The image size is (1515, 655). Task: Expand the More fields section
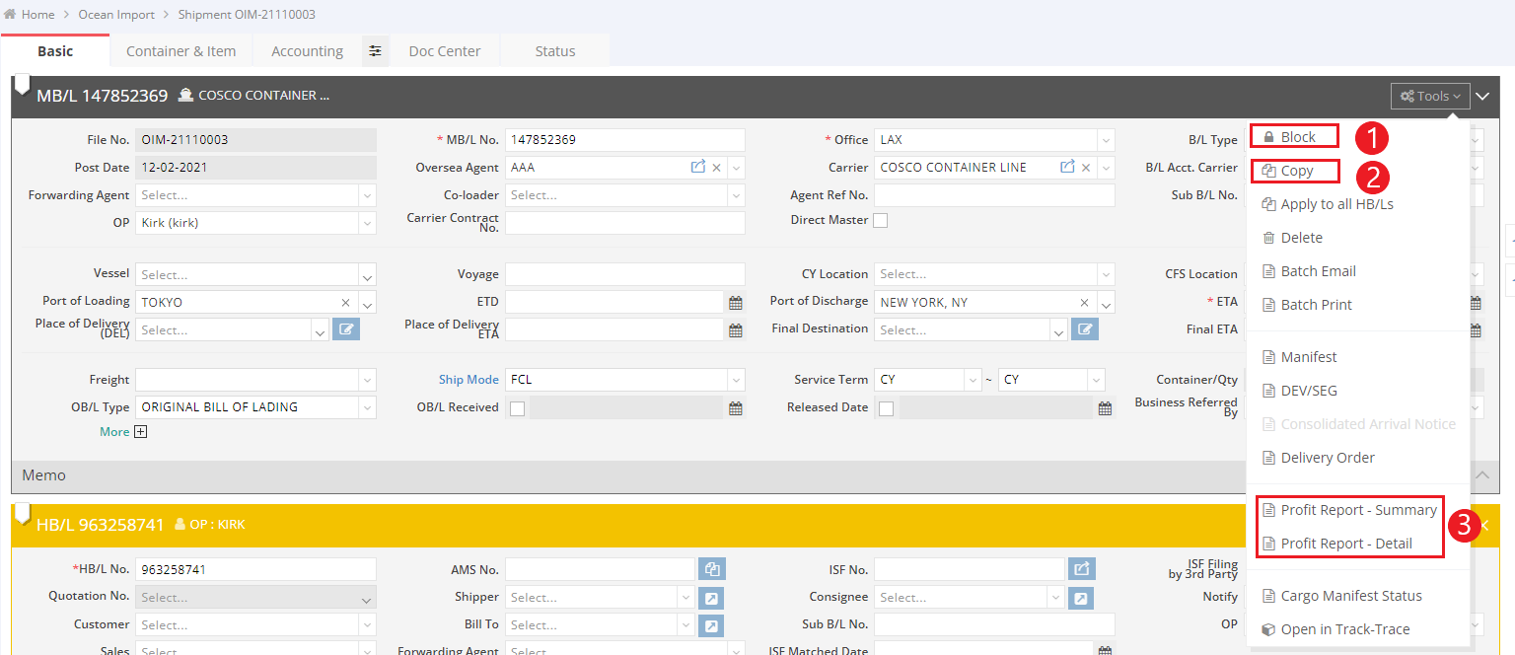point(140,432)
